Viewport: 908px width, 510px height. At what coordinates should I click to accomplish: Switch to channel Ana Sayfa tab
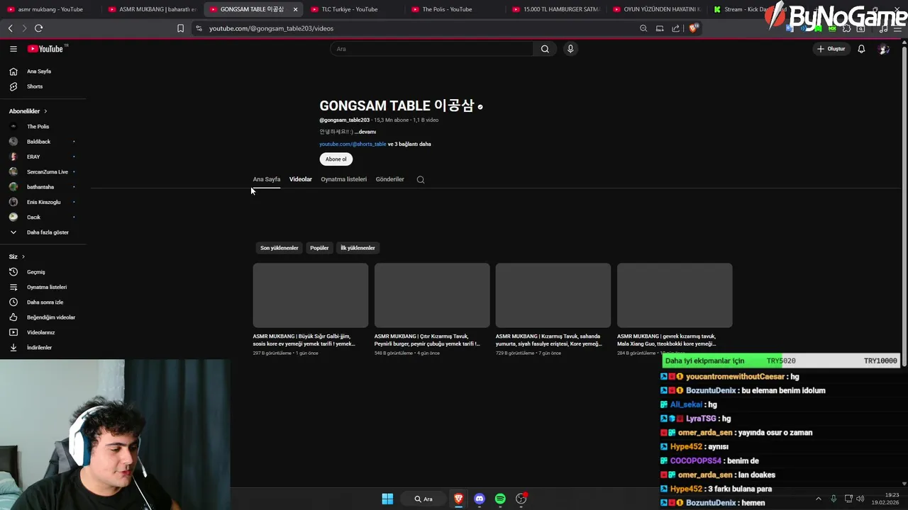[x=267, y=179]
